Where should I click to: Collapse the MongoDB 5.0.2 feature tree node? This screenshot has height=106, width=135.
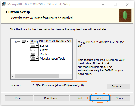16,42
